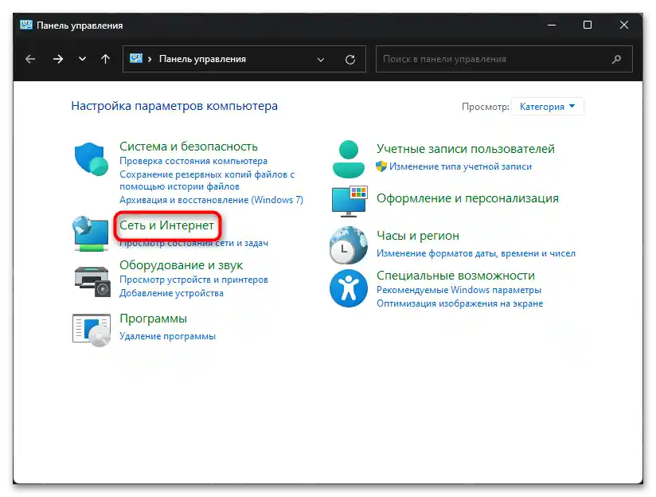The image size is (656, 497).
Task: Expand the address bar history dropdown
Action: [x=321, y=60]
